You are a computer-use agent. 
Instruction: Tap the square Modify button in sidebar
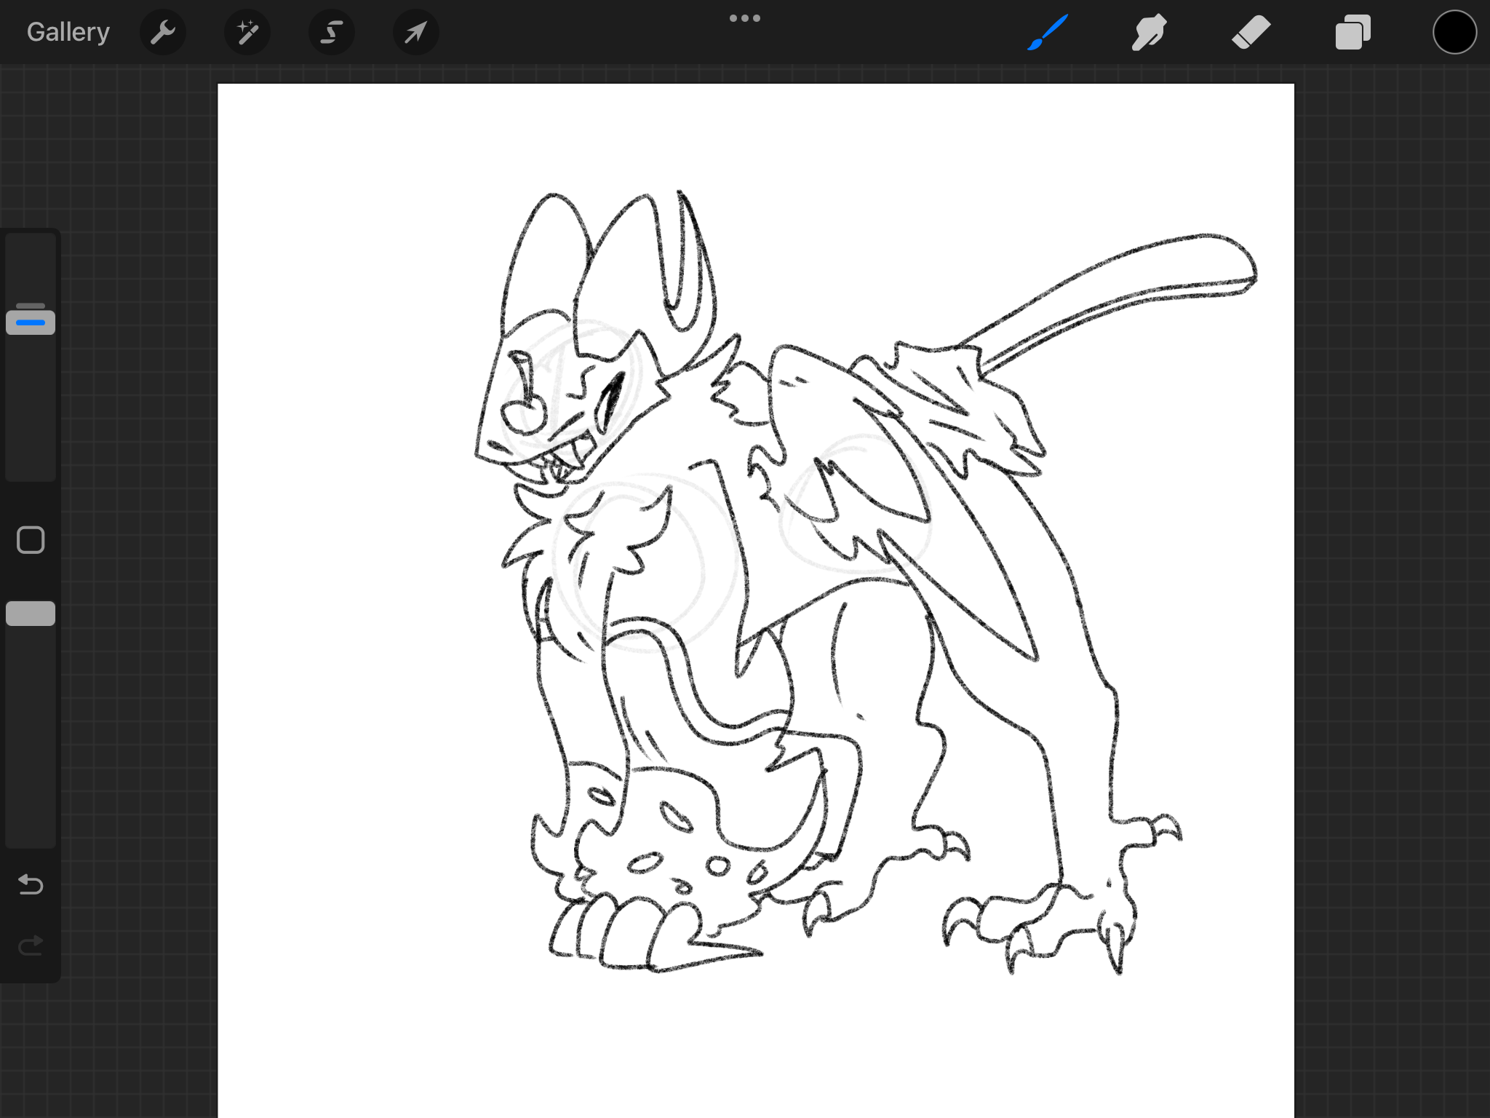[31, 540]
